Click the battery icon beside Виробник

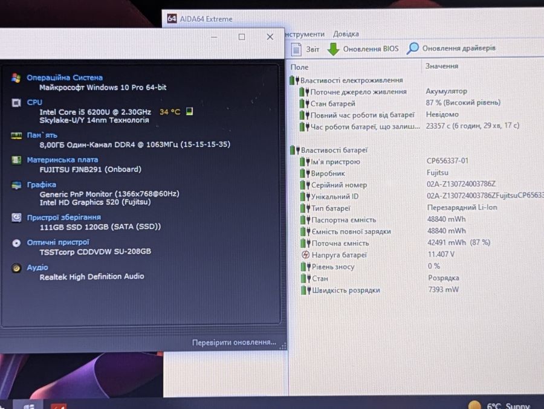click(x=305, y=173)
